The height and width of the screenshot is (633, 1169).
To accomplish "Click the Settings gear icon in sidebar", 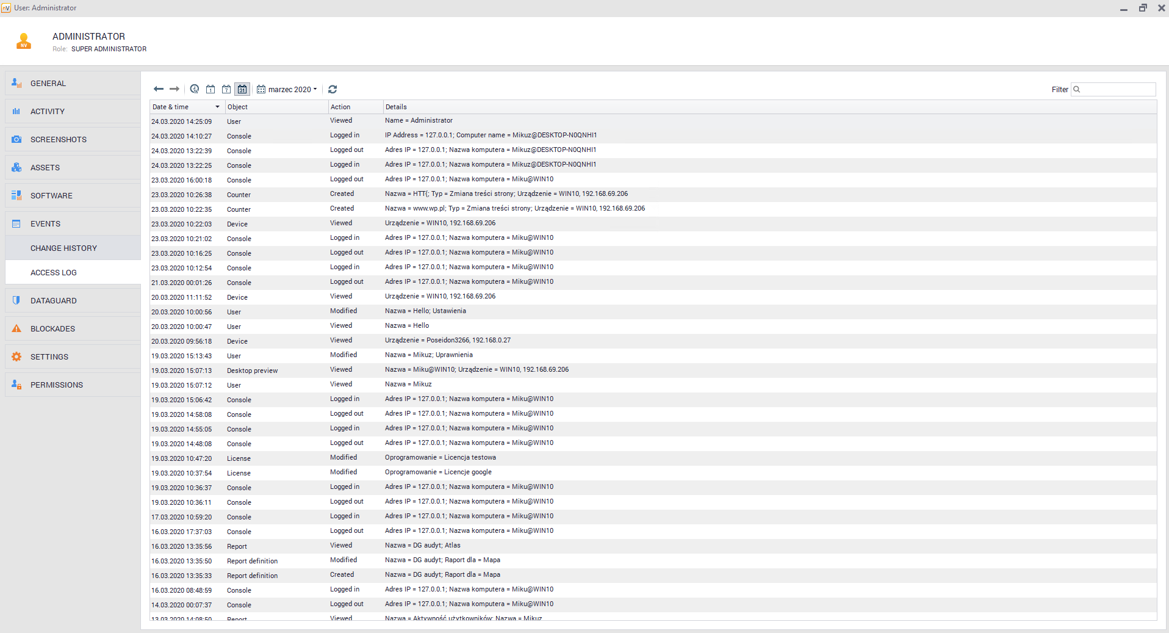I will (16, 356).
